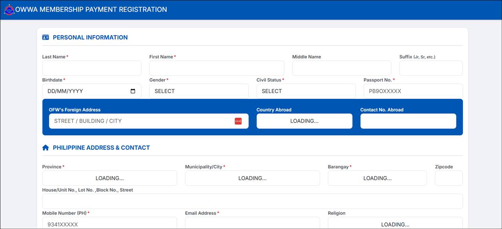This screenshot has height=229, width=502.
Task: Focus the Last Name input field
Action: [92, 68]
